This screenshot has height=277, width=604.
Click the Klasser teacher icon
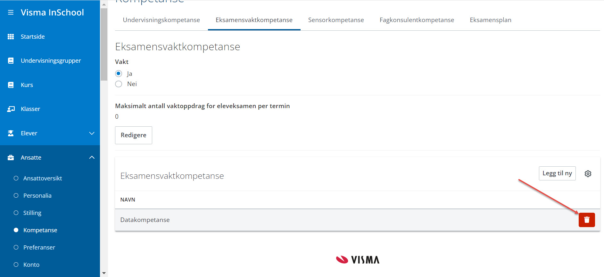(11, 109)
